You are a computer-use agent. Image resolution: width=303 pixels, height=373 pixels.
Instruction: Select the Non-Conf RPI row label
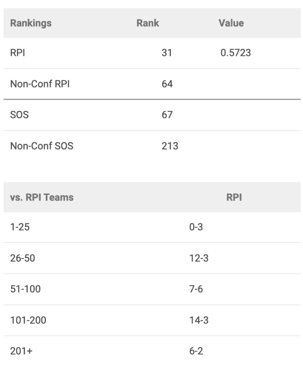40,84
